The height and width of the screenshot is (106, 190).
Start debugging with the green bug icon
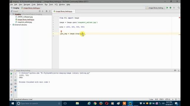(x=170, y=8)
